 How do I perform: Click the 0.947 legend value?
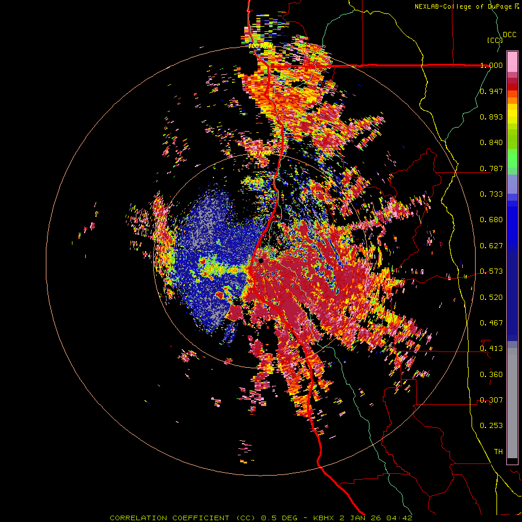point(491,91)
